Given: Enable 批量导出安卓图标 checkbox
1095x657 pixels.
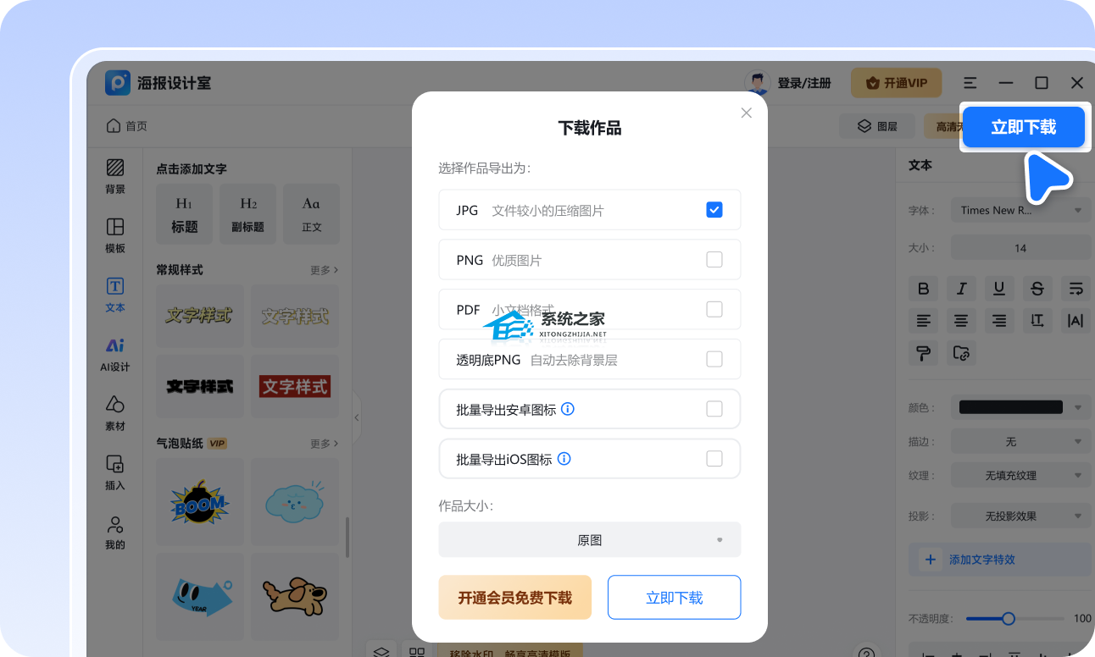Looking at the screenshot, I should point(714,410).
